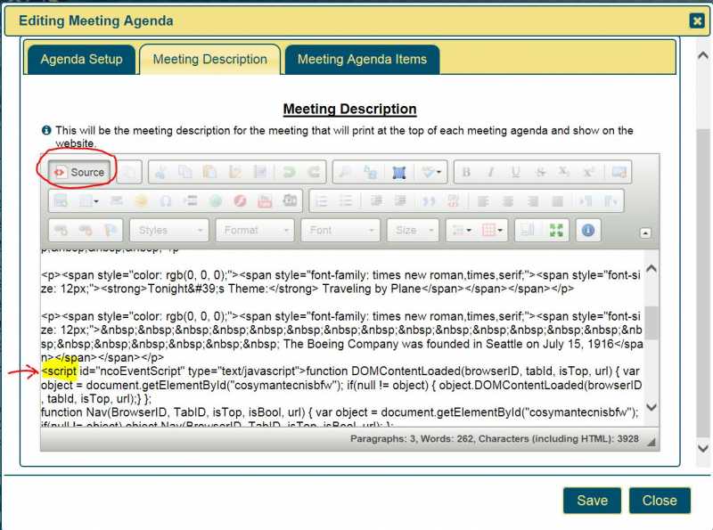Click the Save button
The image size is (713, 530).
pos(592,501)
